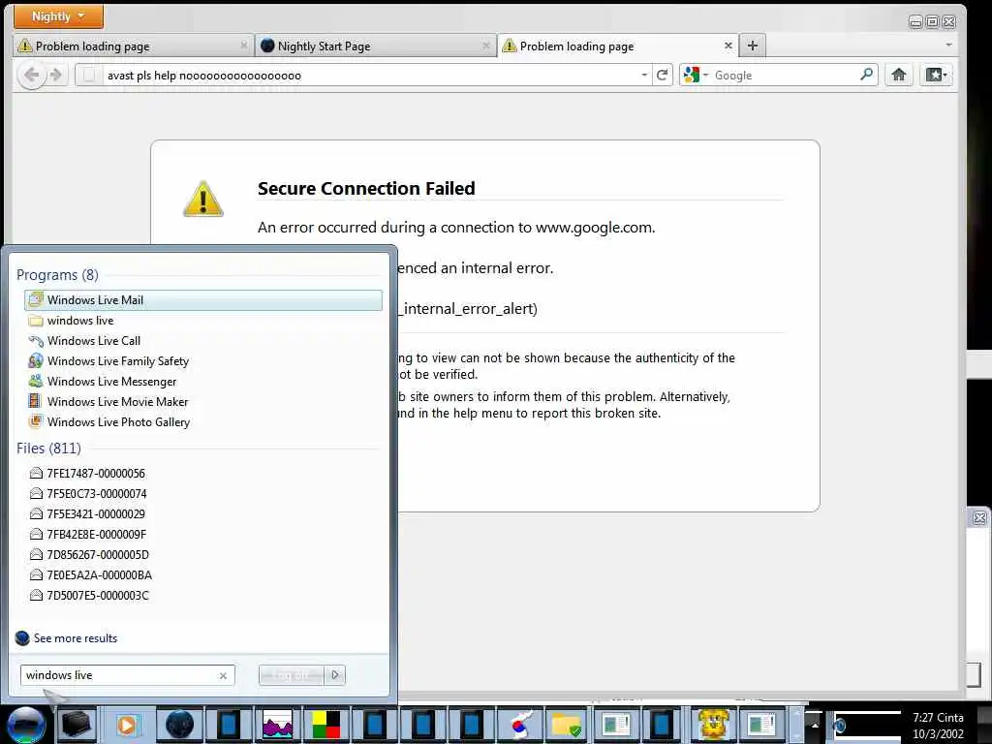Click the Files (811) group header
Viewport: 992px width, 744px height.
[x=48, y=449]
